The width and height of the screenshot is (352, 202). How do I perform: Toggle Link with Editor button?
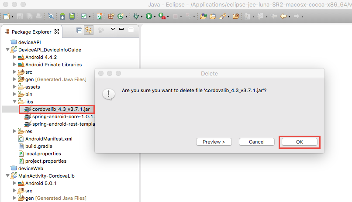89,31
